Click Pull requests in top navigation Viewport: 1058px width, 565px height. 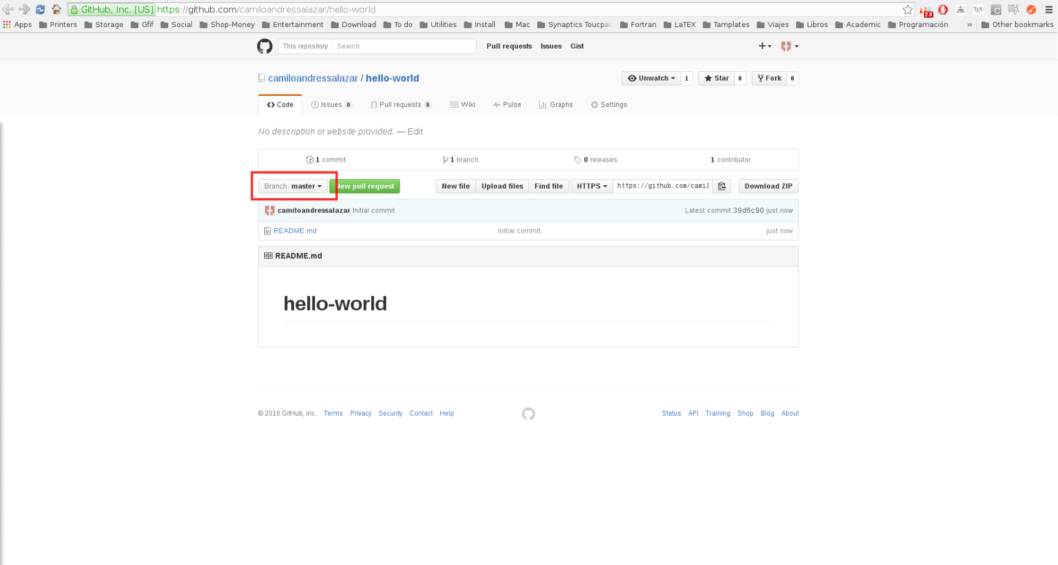(x=509, y=46)
